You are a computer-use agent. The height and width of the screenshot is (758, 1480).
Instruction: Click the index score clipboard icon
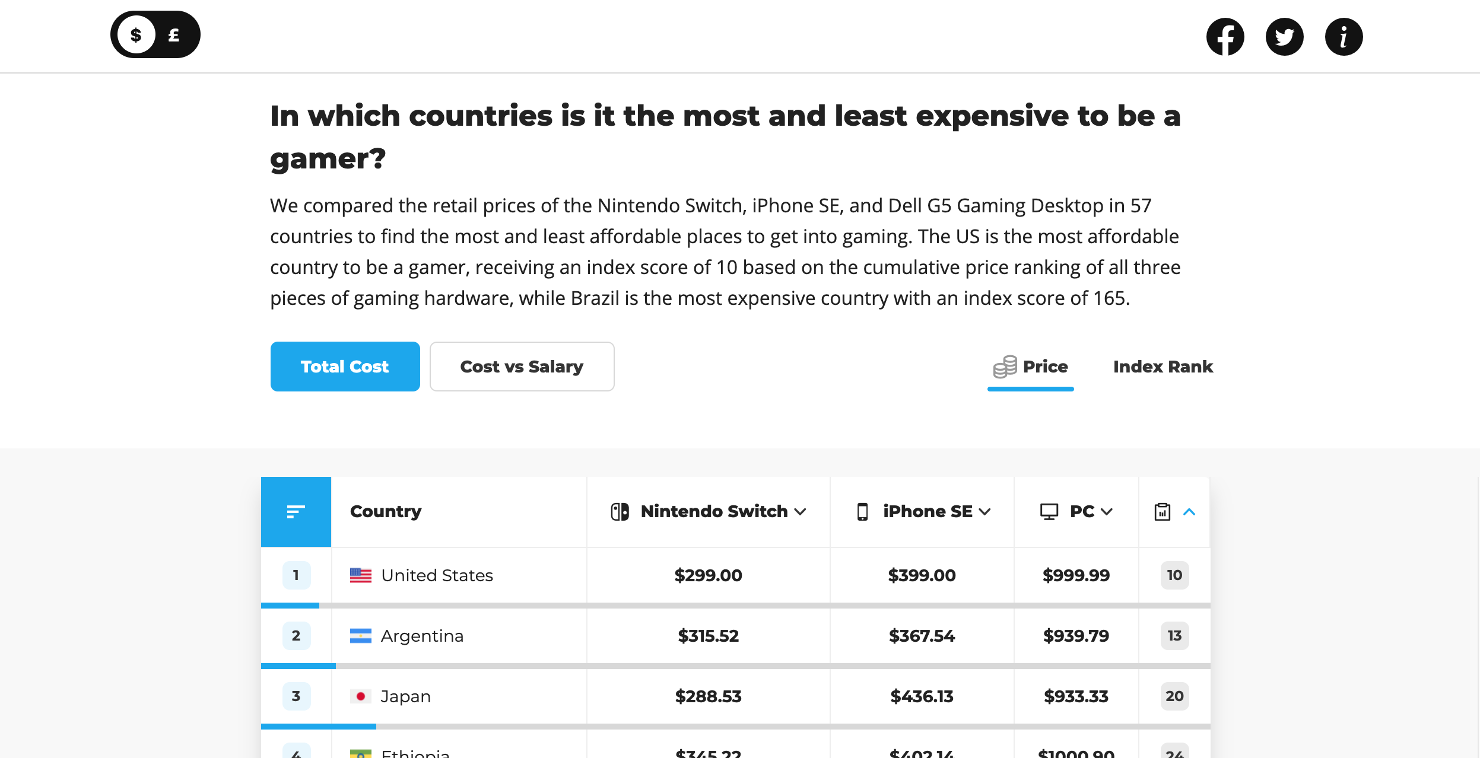click(x=1162, y=511)
